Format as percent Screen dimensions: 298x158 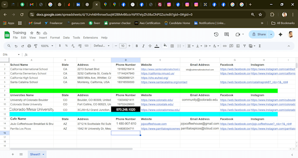pyautogui.click(x=66, y=46)
